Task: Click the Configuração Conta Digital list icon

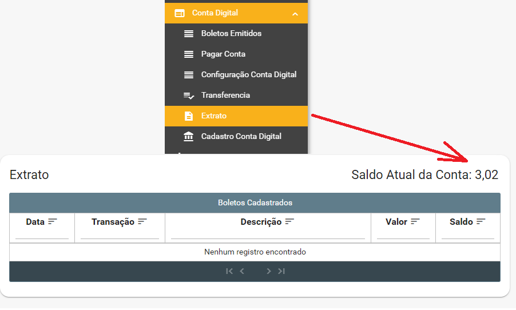Action: tap(189, 75)
